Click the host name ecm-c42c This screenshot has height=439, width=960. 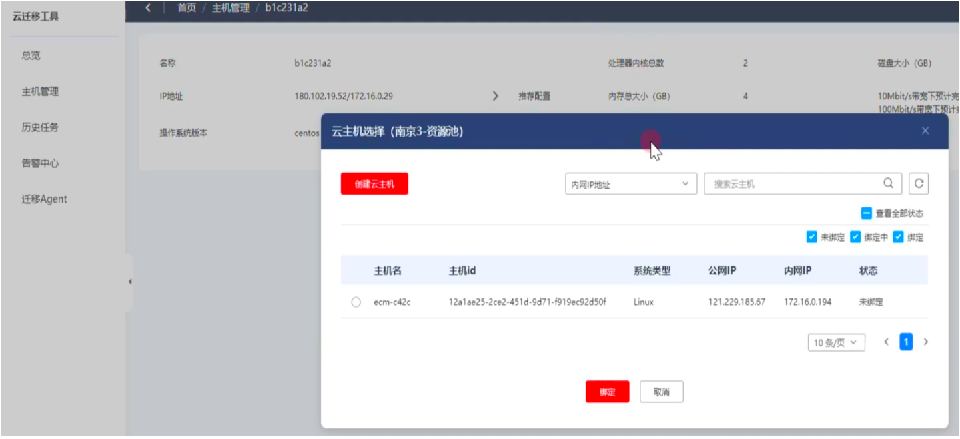[392, 302]
